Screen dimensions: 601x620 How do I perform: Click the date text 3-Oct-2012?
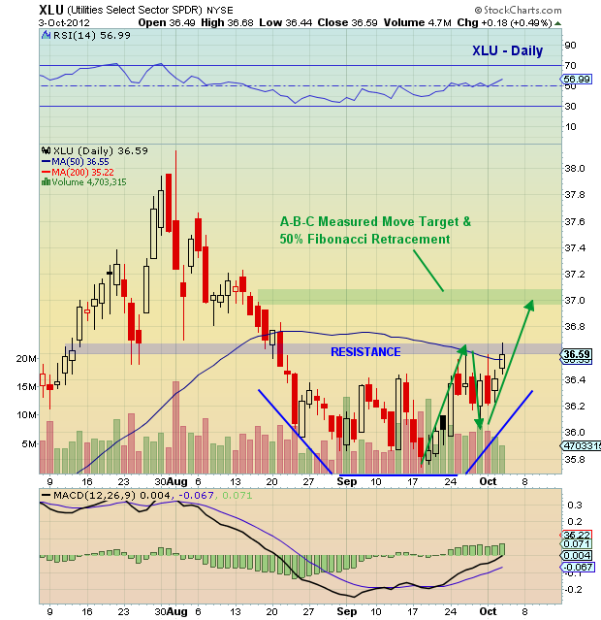64,23
